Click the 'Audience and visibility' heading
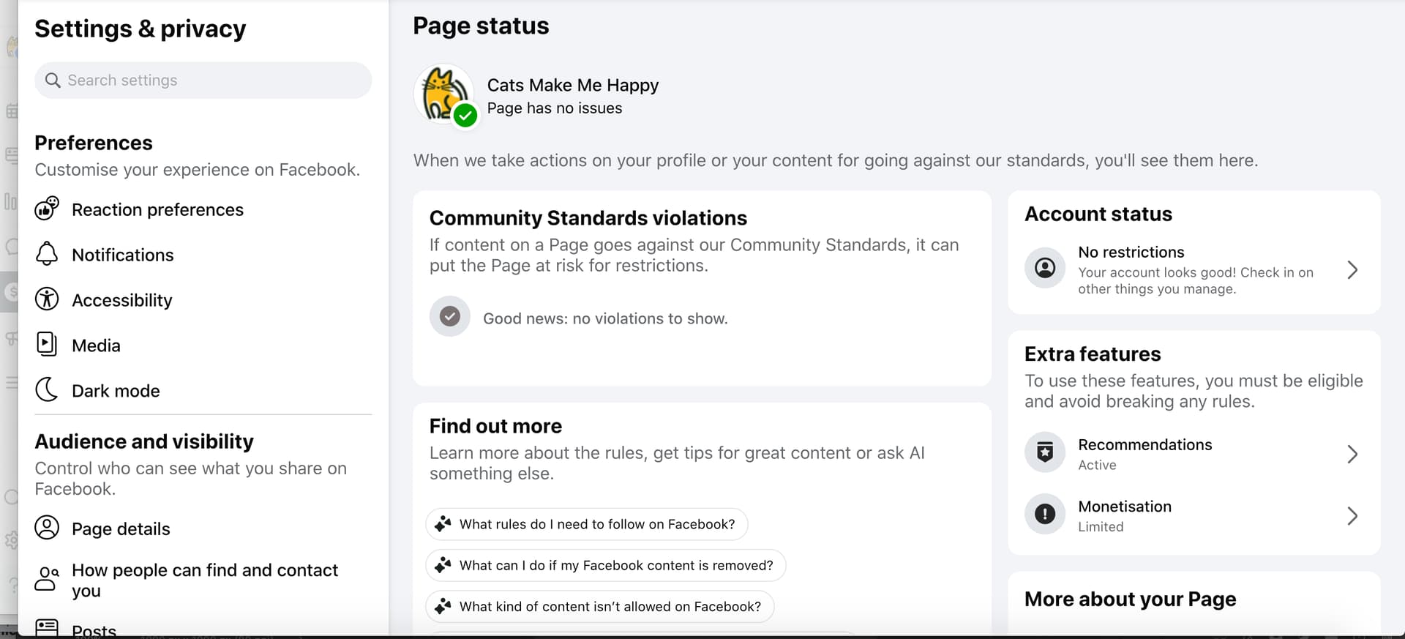Viewport: 1405px width, 639px height. (x=144, y=441)
